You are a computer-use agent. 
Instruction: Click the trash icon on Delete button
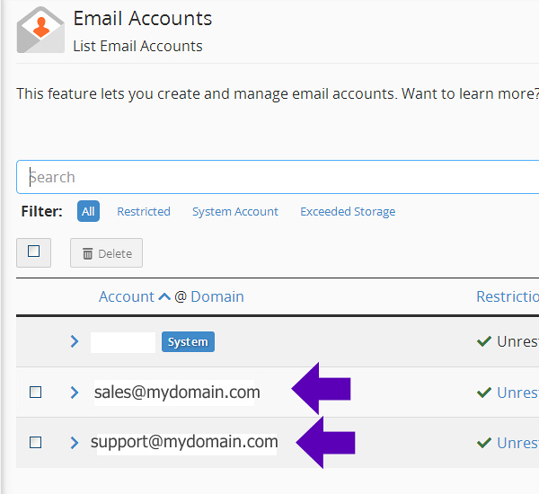click(88, 254)
